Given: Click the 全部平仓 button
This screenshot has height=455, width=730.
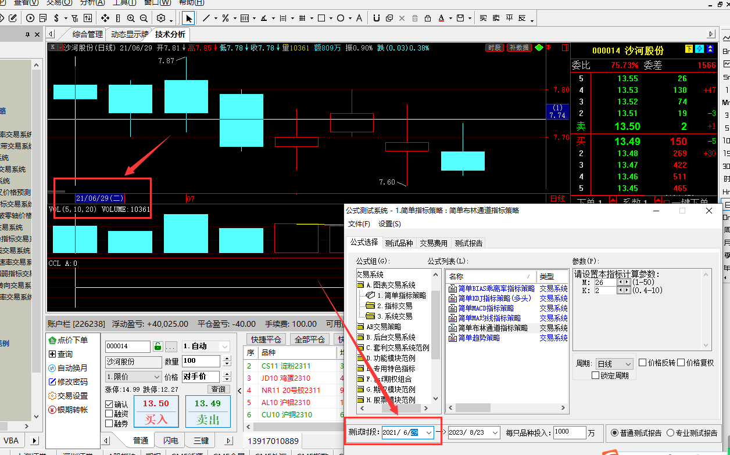Looking at the screenshot, I should pos(310,340).
